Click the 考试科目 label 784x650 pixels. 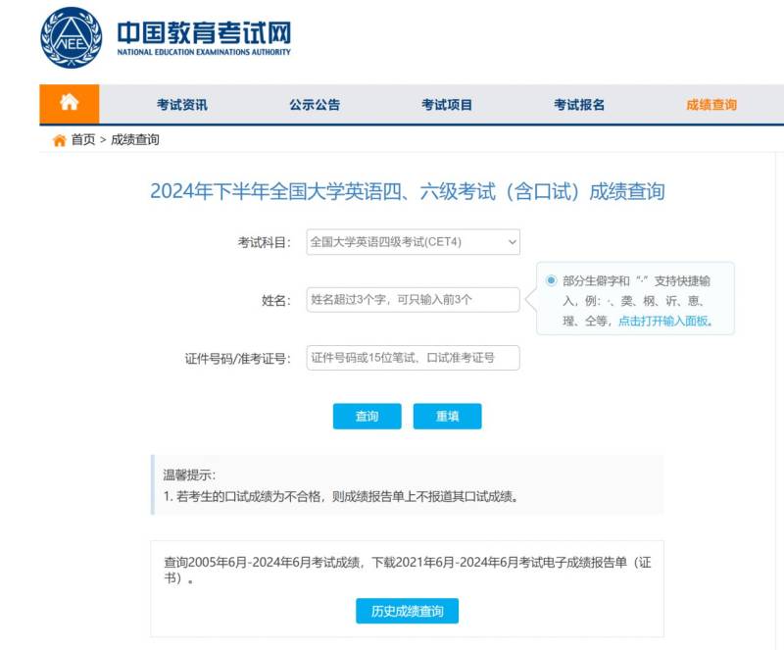point(264,243)
